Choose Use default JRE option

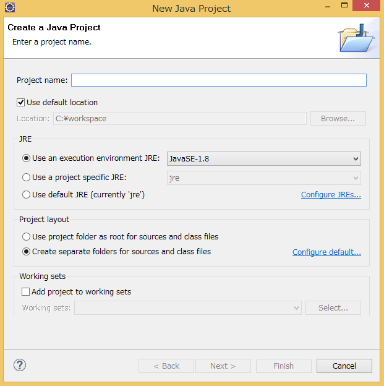coord(26,195)
